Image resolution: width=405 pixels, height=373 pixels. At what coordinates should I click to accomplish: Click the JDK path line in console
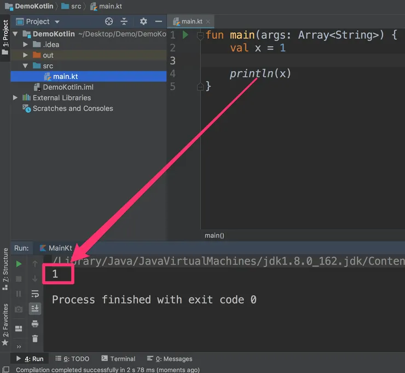click(x=228, y=261)
